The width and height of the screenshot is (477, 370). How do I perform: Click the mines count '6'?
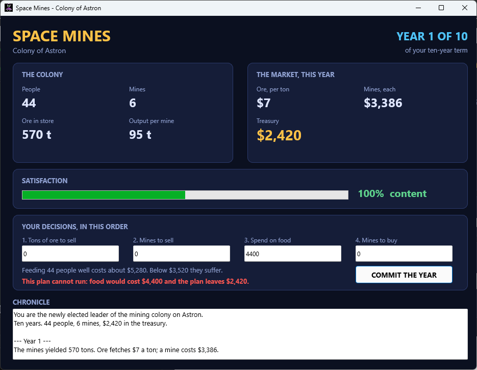[133, 103]
